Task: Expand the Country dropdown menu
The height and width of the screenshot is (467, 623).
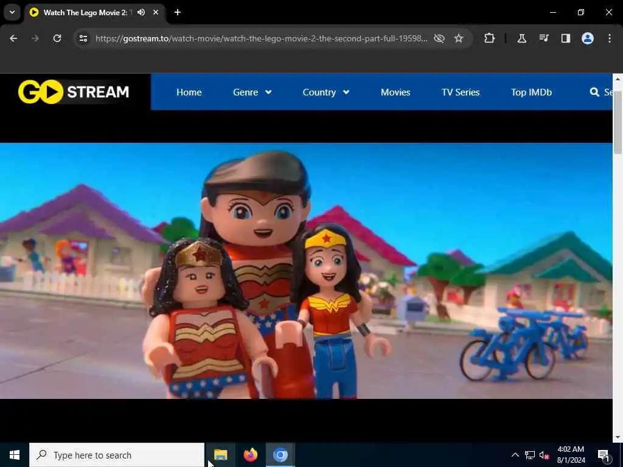Action: point(326,92)
